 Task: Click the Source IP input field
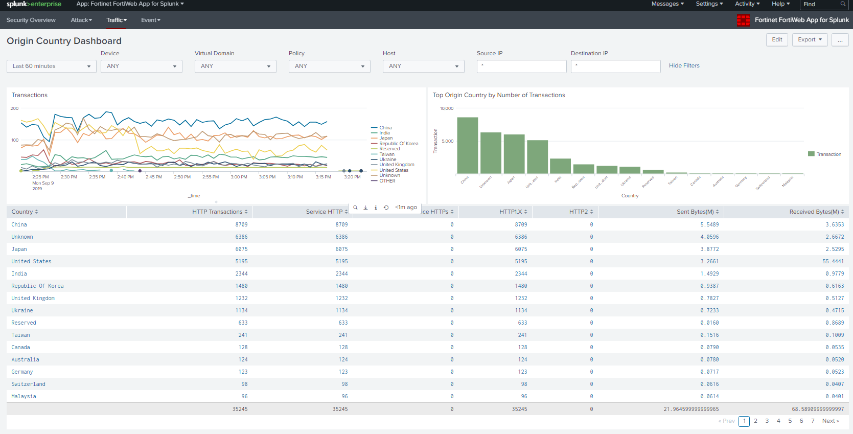coord(521,66)
